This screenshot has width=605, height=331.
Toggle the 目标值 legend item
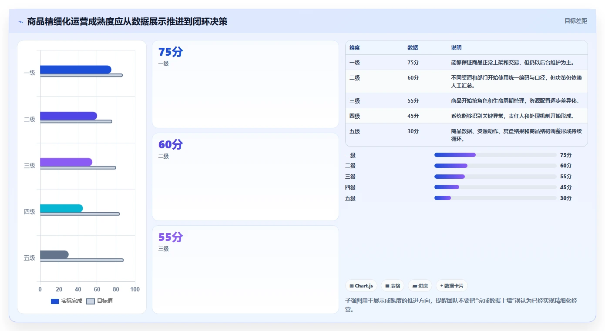(x=100, y=301)
